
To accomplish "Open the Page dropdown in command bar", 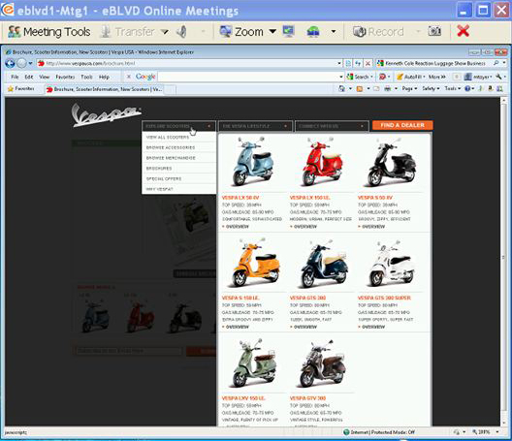I will click(x=409, y=88).
